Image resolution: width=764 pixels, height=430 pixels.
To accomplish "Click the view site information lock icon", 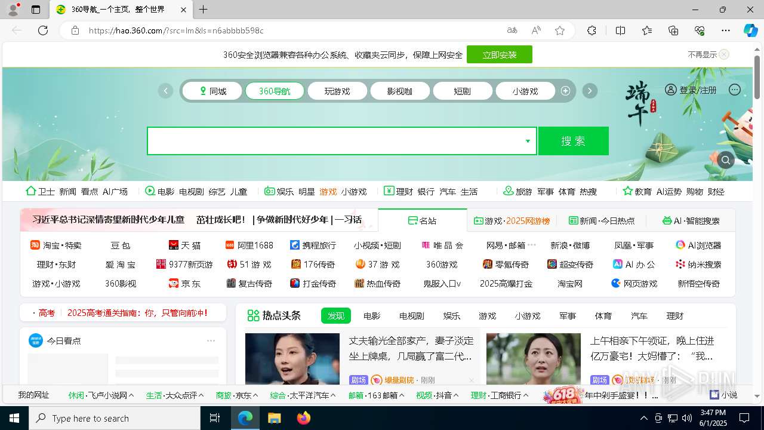I will [x=75, y=30].
